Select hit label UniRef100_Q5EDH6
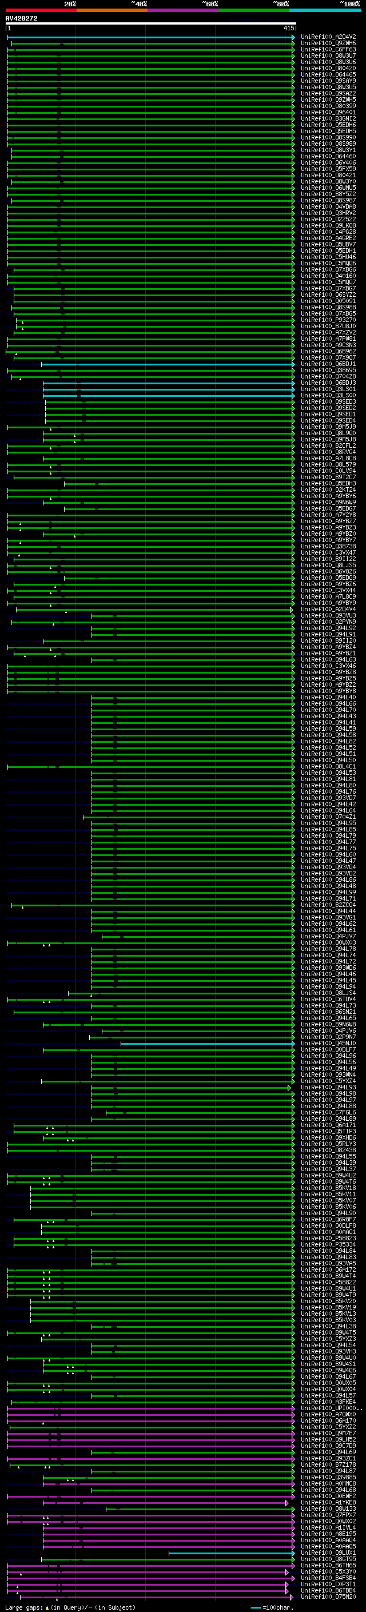Screen dimensions: 366x1612 328,125
